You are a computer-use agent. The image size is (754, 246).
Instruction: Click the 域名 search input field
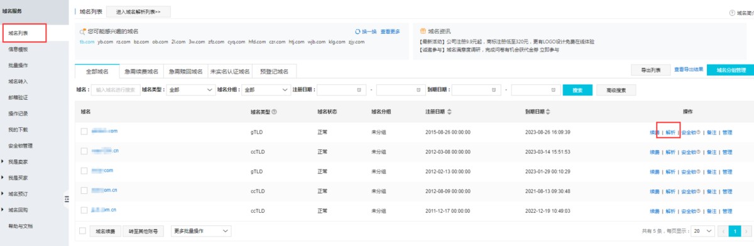116,90
